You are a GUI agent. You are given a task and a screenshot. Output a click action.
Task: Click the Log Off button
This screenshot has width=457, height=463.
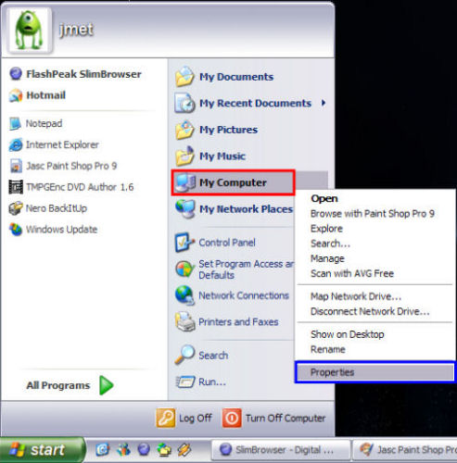184,418
